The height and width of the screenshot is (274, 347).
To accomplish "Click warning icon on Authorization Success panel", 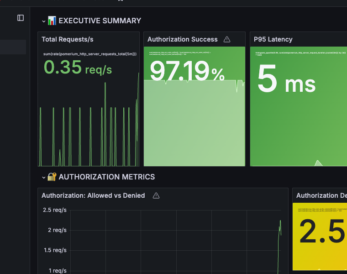I will 227,39.
